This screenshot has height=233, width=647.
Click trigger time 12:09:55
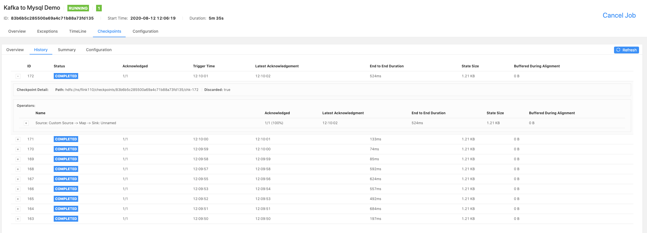click(x=201, y=179)
